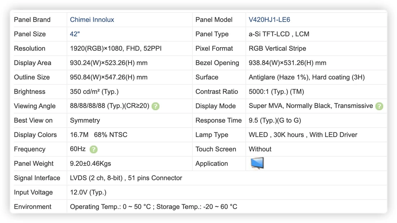Click the Frequency label
Viewport: 397px width, 223px height.
pos(30,149)
